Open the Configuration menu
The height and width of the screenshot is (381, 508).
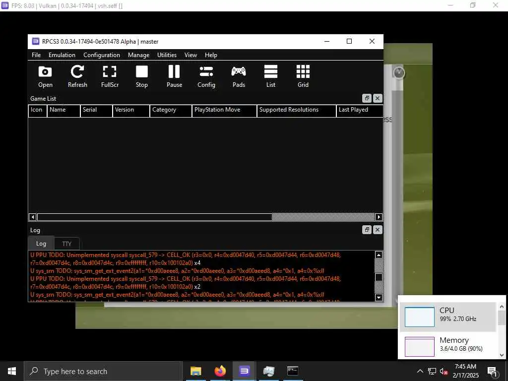click(102, 55)
